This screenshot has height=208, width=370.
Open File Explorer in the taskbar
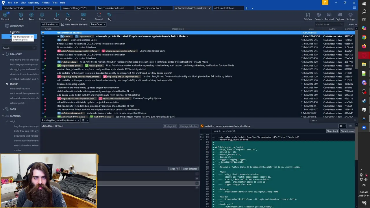click(364, 64)
